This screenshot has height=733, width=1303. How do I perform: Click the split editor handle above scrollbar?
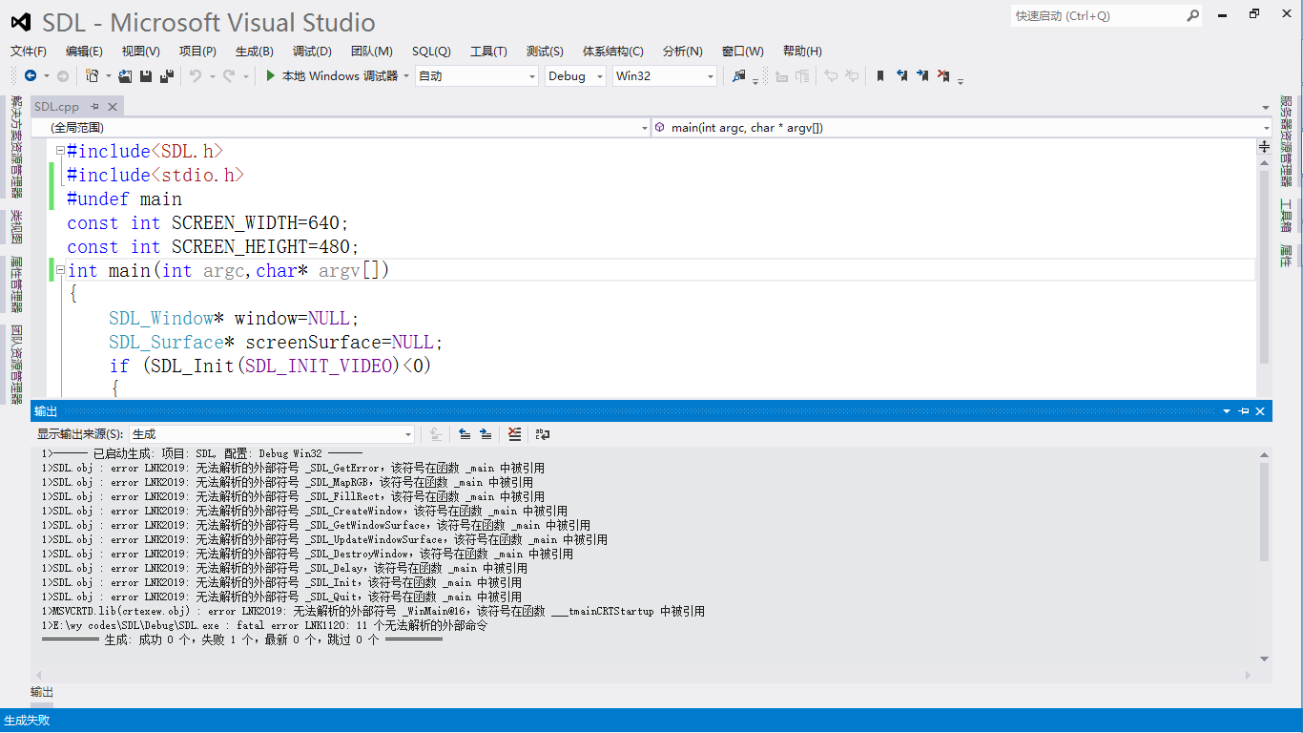[1264, 146]
